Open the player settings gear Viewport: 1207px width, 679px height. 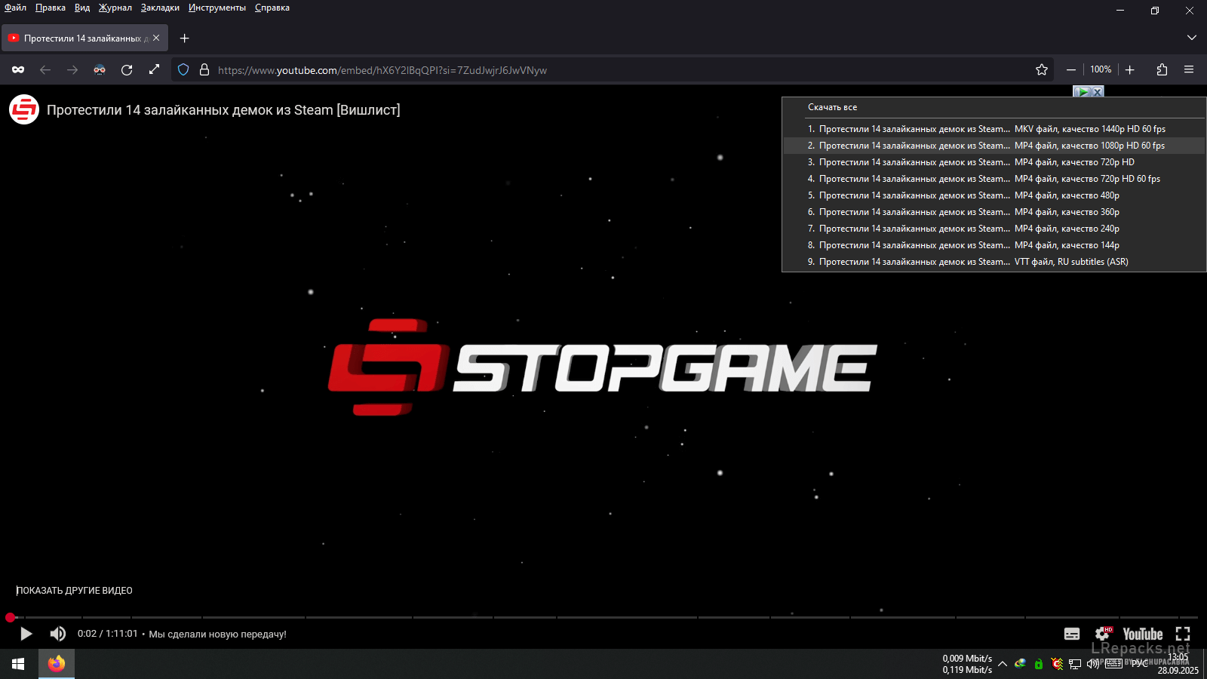coord(1103,634)
